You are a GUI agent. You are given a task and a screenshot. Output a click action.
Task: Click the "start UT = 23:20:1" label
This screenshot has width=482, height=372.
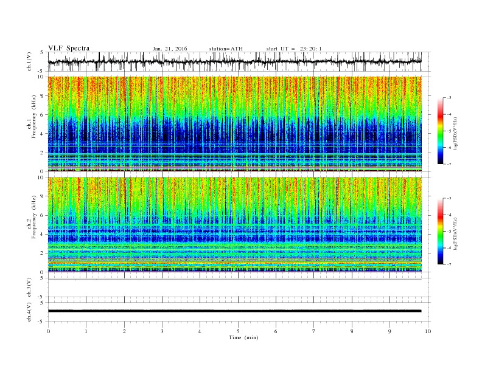[x=294, y=49]
